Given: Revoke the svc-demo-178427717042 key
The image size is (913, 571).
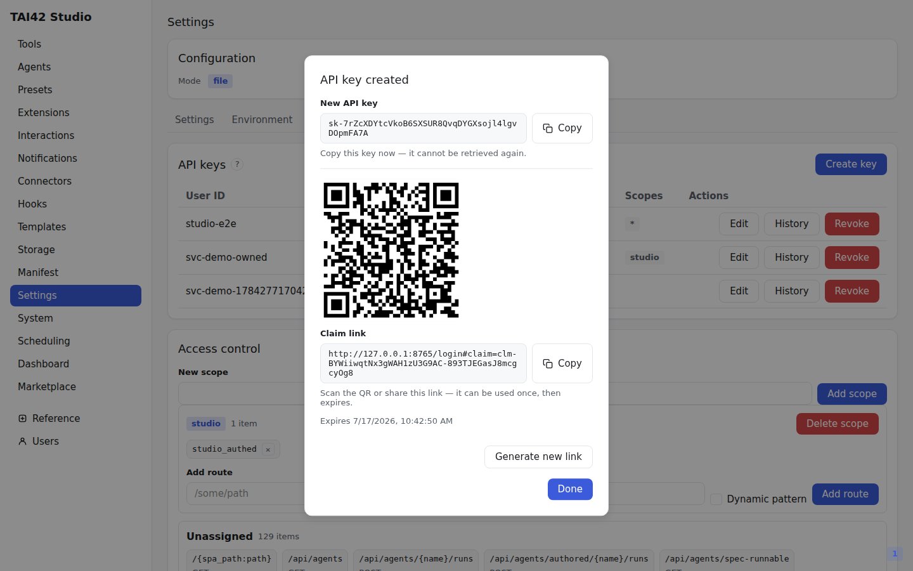Looking at the screenshot, I should click(x=851, y=291).
